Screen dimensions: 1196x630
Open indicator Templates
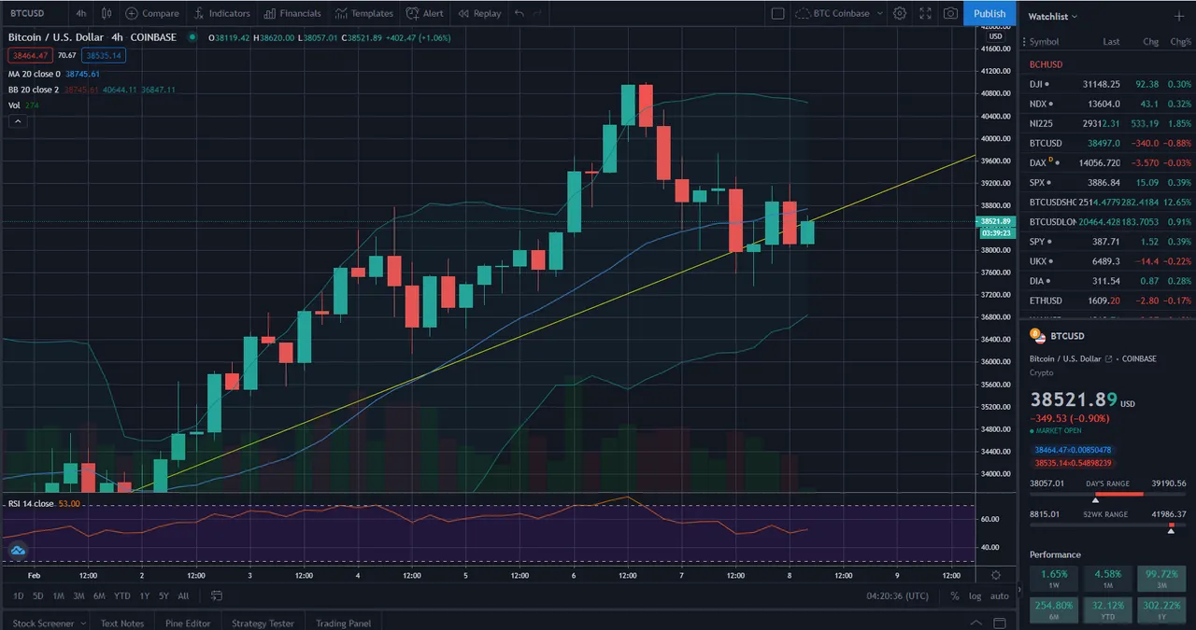[364, 13]
